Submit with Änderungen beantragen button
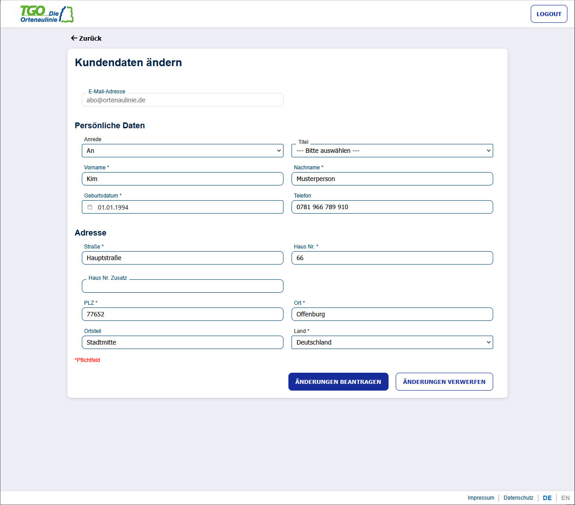 (x=338, y=382)
